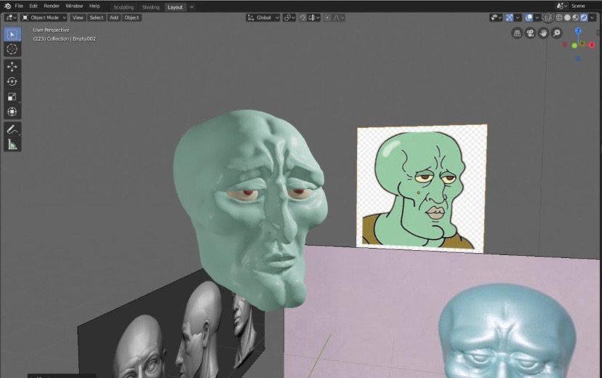This screenshot has height=378, width=602.
Task: Switch to the Sculpting workspace tab
Action: point(124,7)
